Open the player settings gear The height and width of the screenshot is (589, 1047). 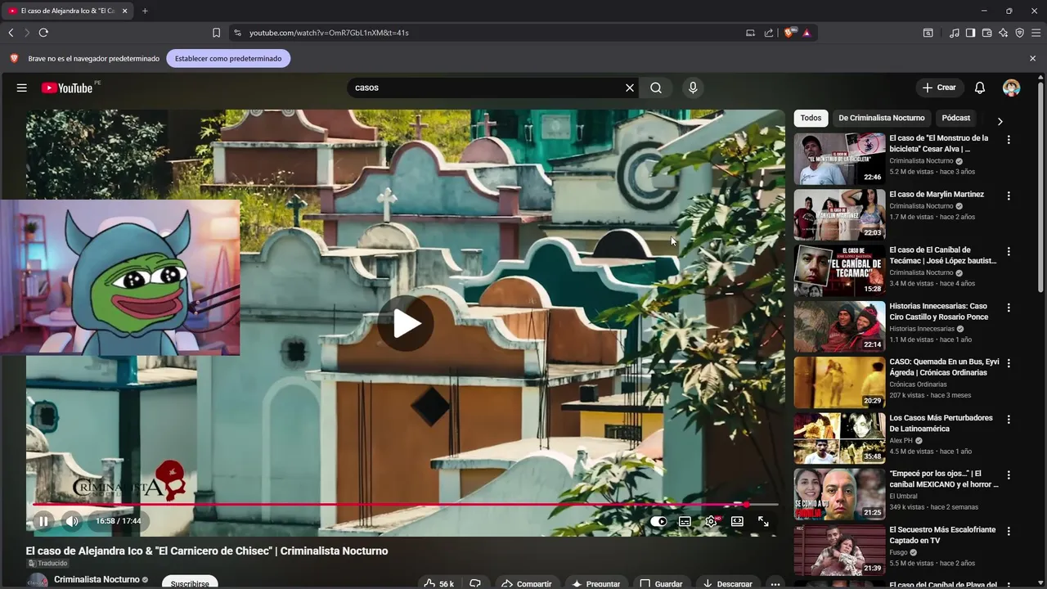point(712,521)
